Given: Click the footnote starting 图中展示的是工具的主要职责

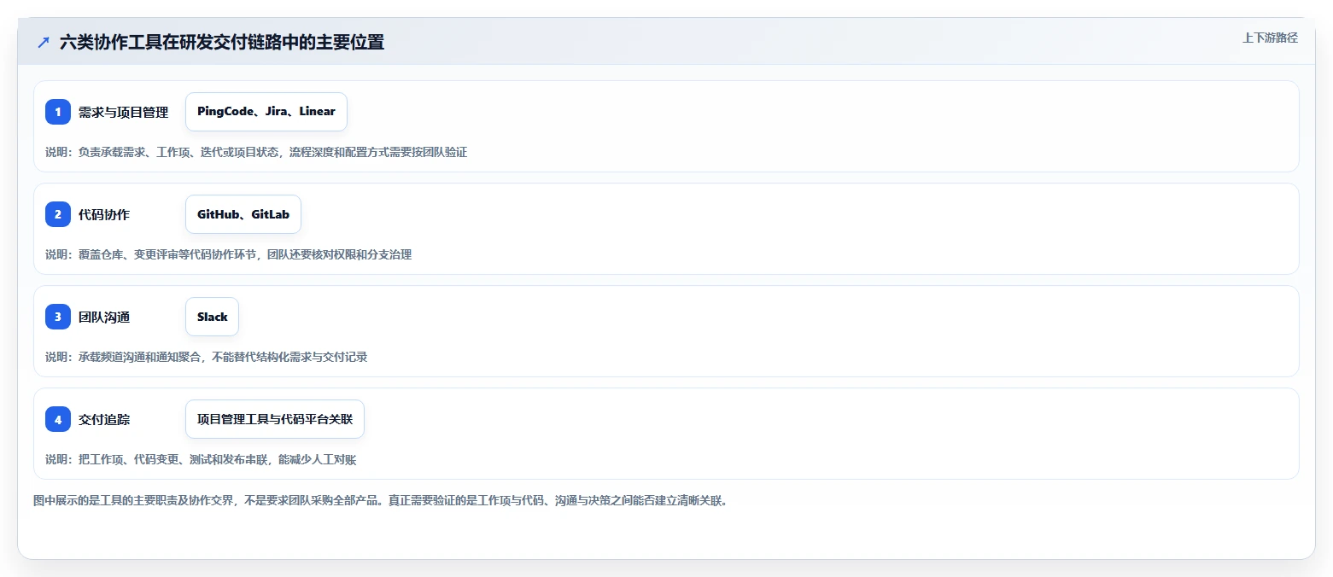Looking at the screenshot, I should pyautogui.click(x=381, y=500).
